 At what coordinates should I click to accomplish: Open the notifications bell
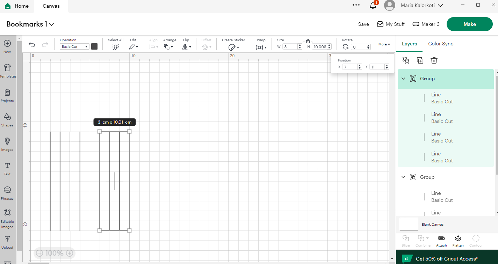(x=373, y=5)
